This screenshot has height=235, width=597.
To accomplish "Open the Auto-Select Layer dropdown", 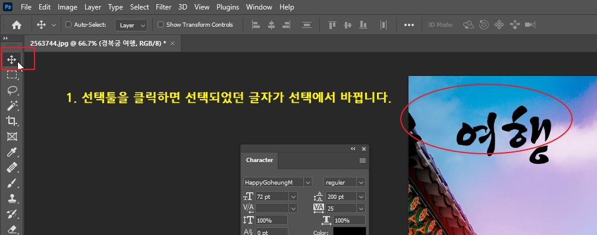I will 131,25.
